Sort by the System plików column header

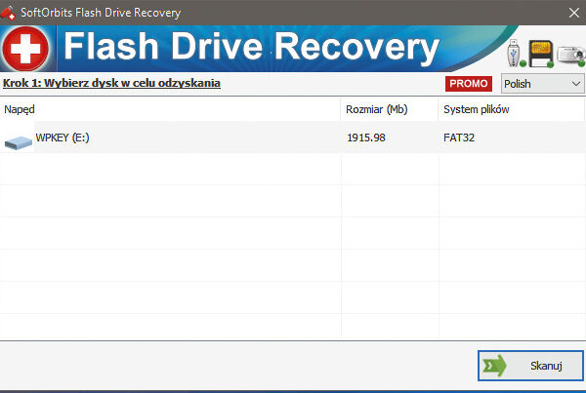(476, 109)
